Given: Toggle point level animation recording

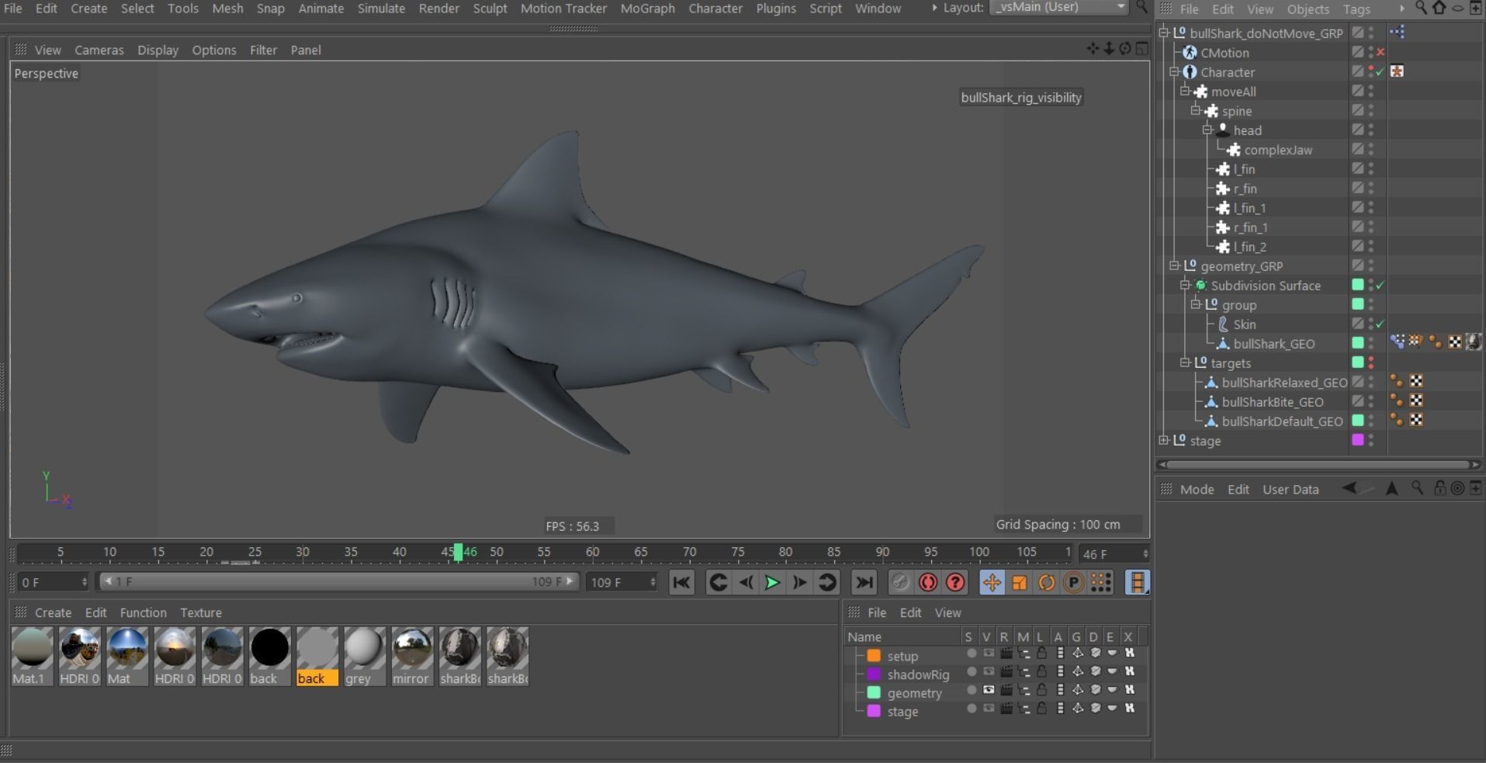Looking at the screenshot, I should click(x=1101, y=582).
